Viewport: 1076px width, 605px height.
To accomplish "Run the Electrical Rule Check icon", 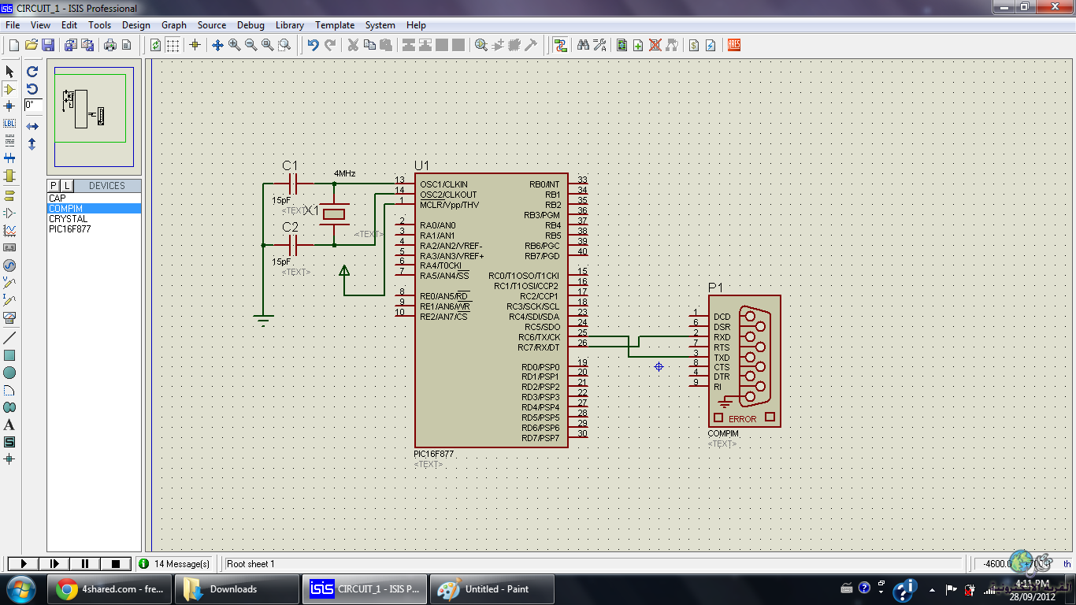I will 711,45.
